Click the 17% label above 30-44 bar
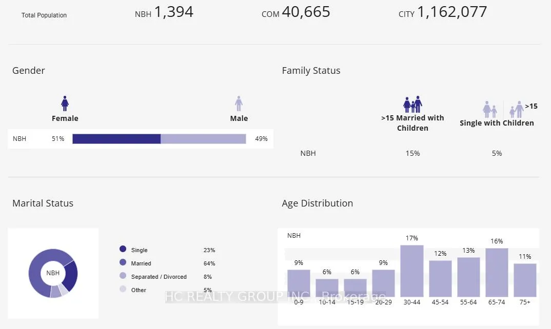Viewport: 551px width, 329px height. click(412, 238)
